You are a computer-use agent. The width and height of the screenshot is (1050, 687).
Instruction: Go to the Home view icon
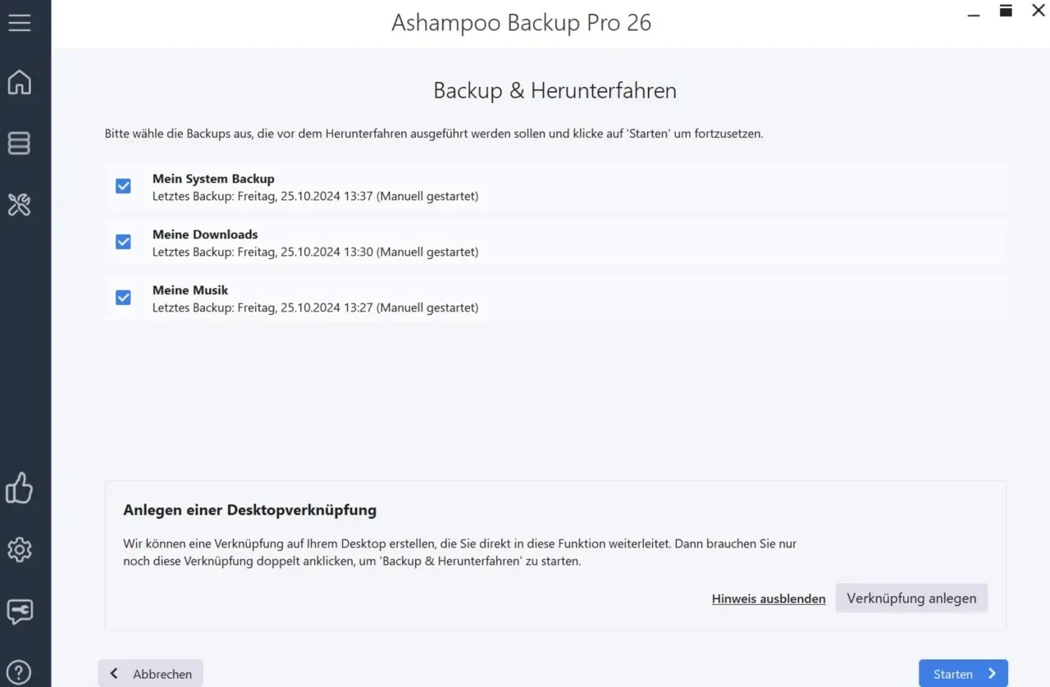pyautogui.click(x=20, y=82)
